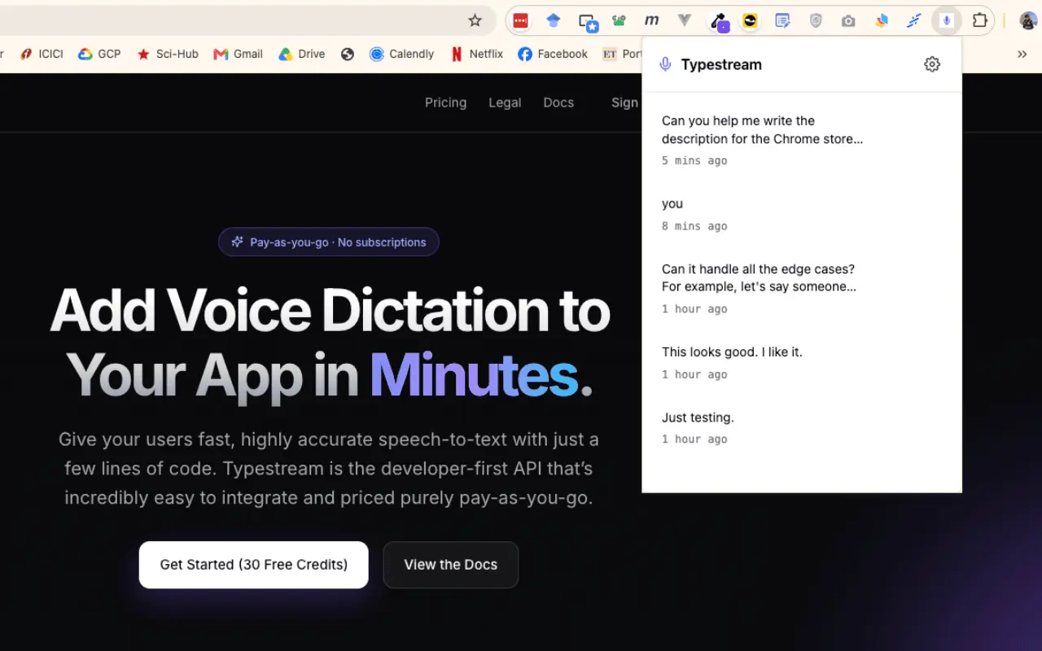Click the green frog-eyes extension icon
Image resolution: width=1042 pixels, height=651 pixels.
tap(620, 21)
